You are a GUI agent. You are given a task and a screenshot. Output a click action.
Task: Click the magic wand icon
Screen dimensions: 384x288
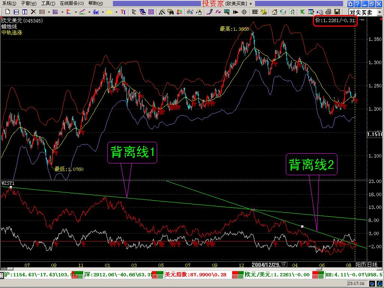[x=162, y=12]
